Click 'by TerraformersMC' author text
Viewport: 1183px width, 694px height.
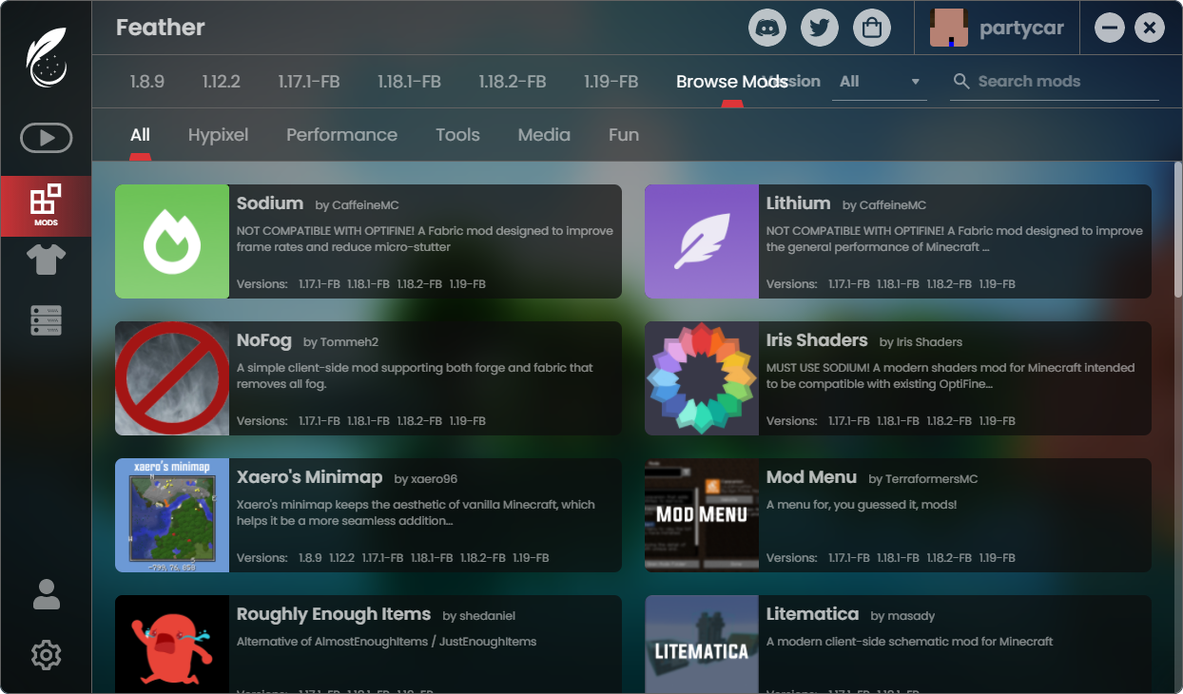coord(923,479)
